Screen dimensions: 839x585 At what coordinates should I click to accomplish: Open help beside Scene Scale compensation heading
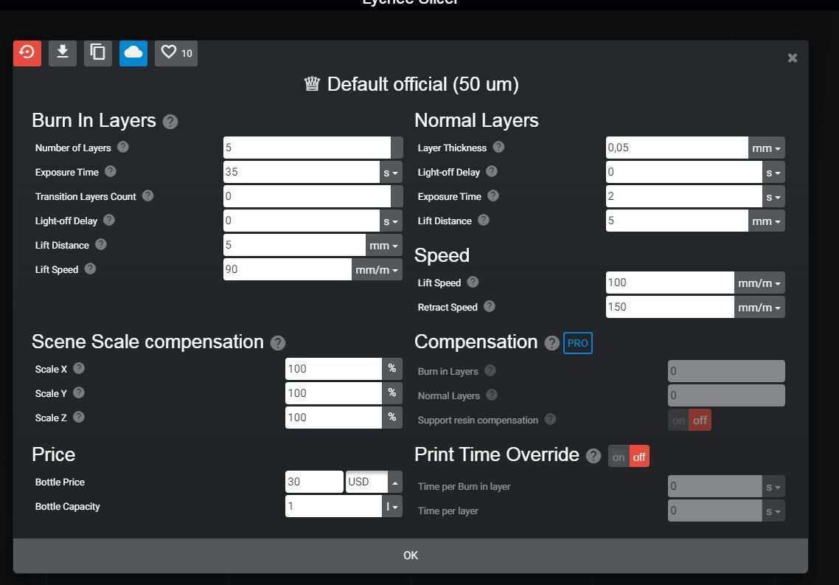278,343
